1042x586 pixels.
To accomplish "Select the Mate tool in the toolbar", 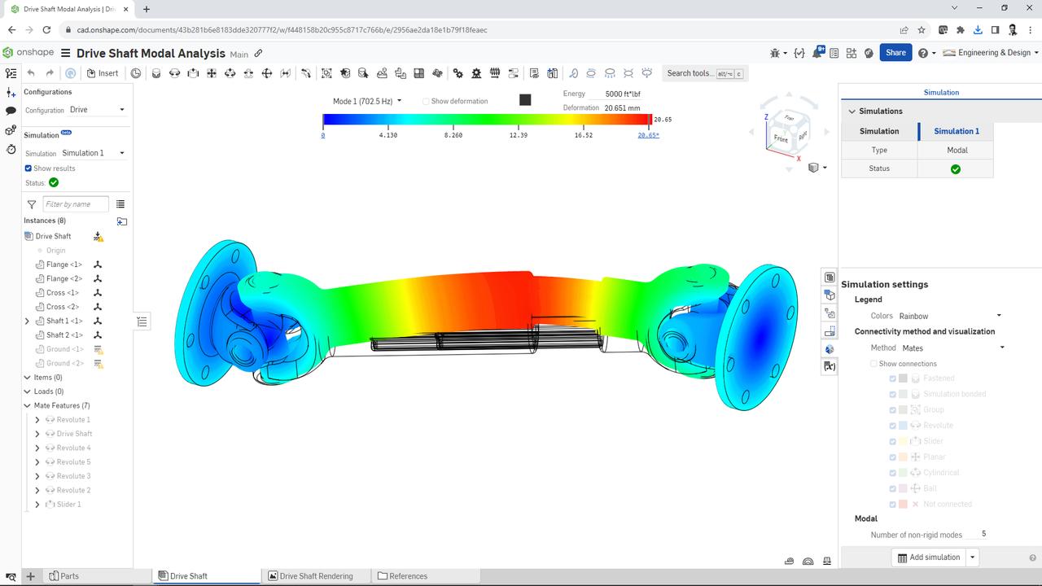I will point(210,73).
